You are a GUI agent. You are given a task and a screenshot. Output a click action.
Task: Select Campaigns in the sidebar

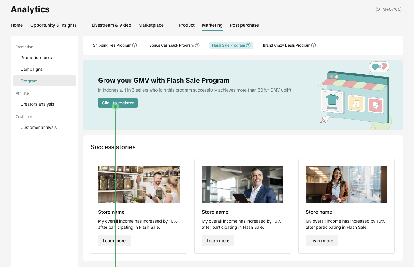(32, 69)
